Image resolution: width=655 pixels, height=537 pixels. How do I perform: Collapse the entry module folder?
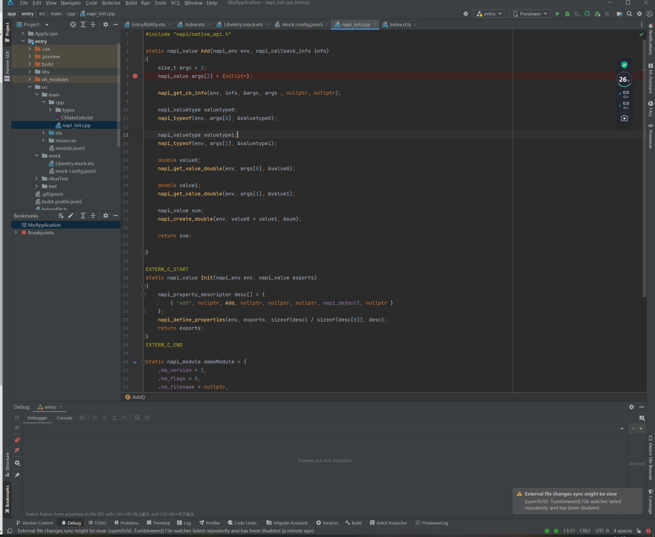pos(23,41)
